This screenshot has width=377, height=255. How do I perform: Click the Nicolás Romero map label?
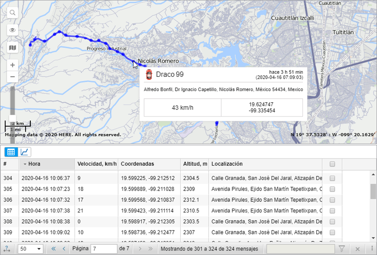point(158,61)
